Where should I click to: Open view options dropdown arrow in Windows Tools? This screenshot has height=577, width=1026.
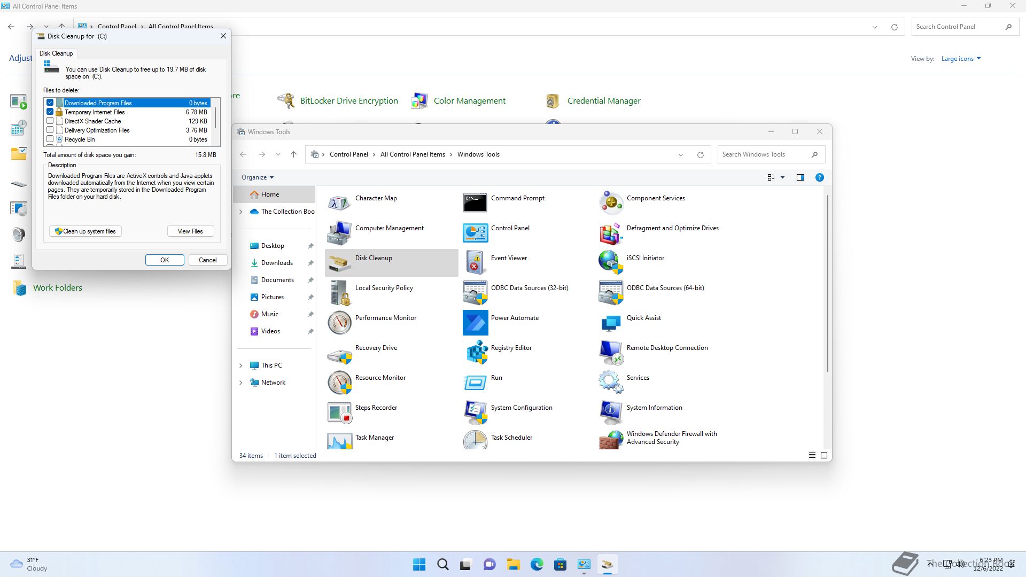(782, 177)
